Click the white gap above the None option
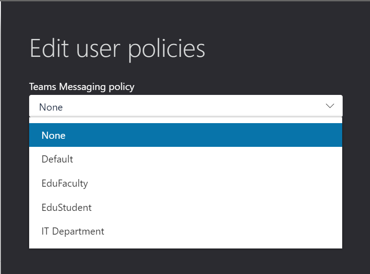The image size is (370, 274). 186,120
